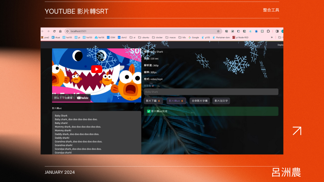Reload the localhost page
The width and height of the screenshot is (324, 182).
[x=54, y=31]
